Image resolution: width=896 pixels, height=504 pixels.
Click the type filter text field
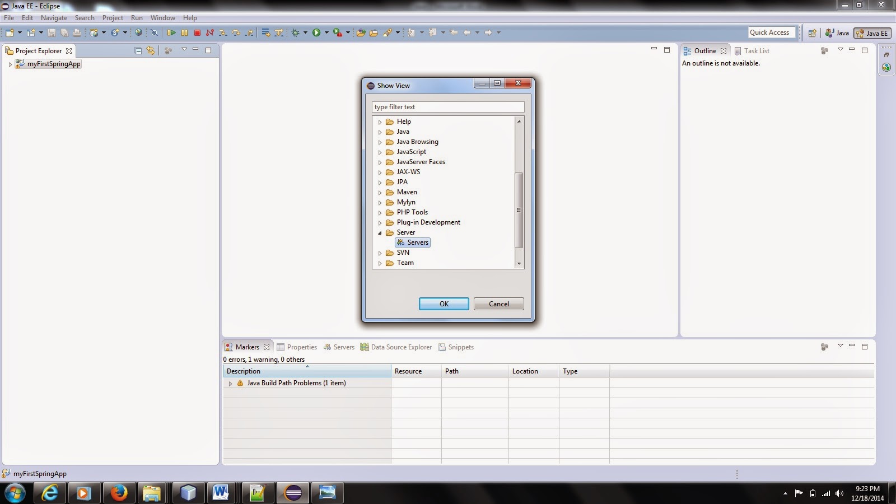(447, 106)
